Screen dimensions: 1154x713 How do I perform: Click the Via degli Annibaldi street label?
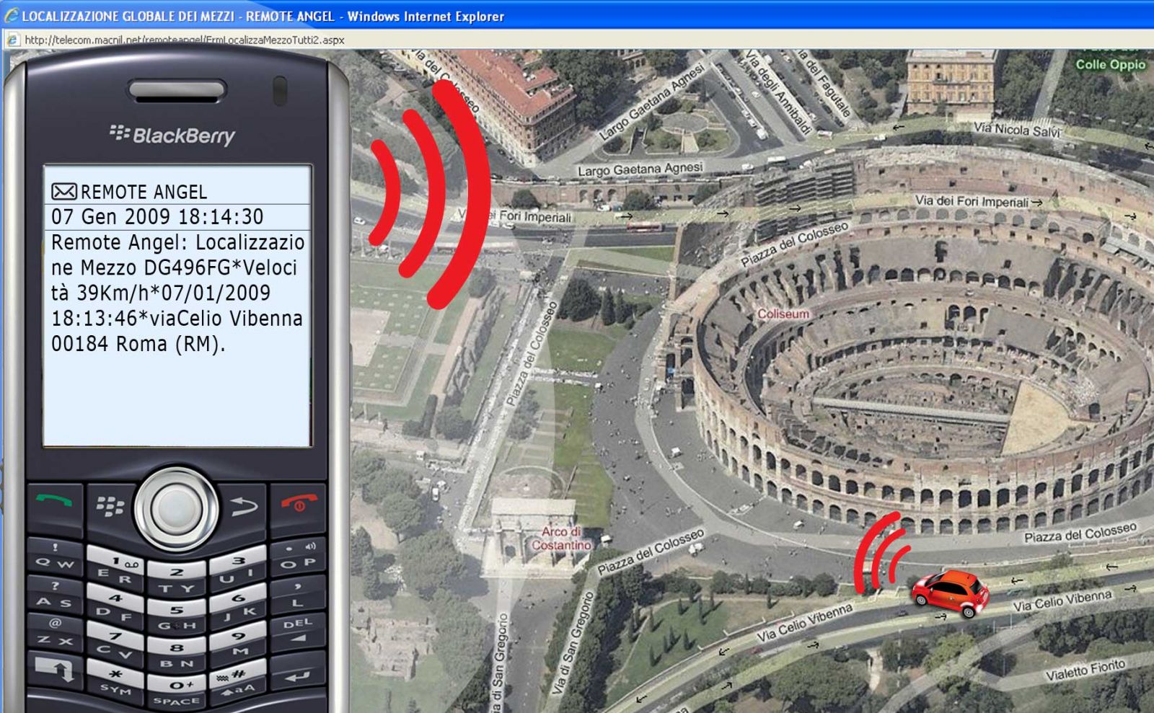[778, 92]
